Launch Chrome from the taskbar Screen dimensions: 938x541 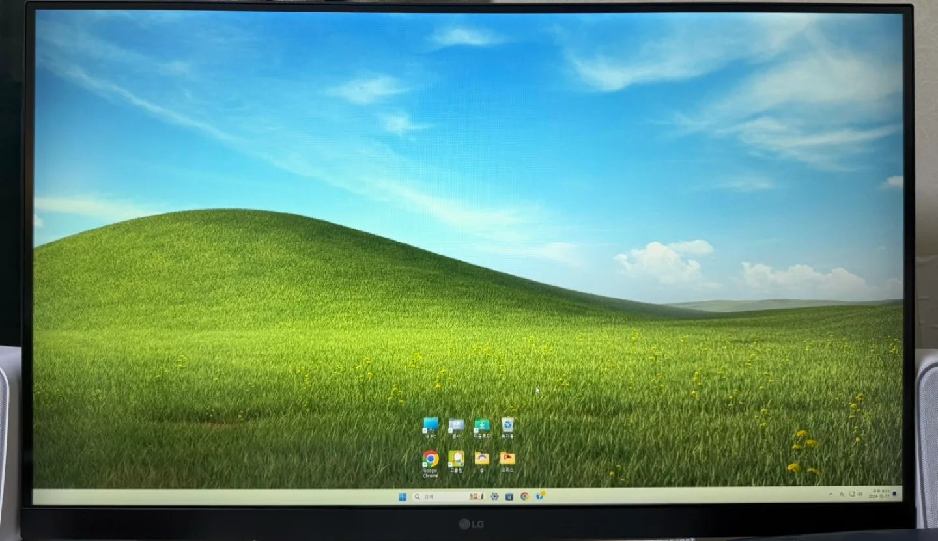(x=524, y=496)
